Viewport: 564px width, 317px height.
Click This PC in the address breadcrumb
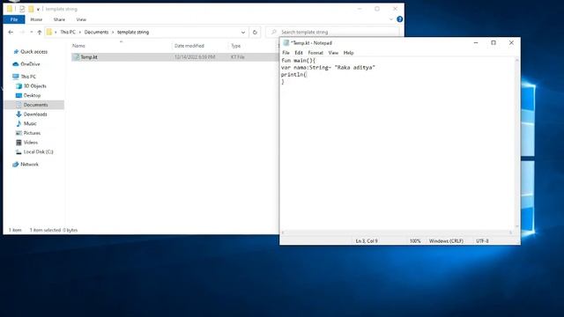[68, 32]
